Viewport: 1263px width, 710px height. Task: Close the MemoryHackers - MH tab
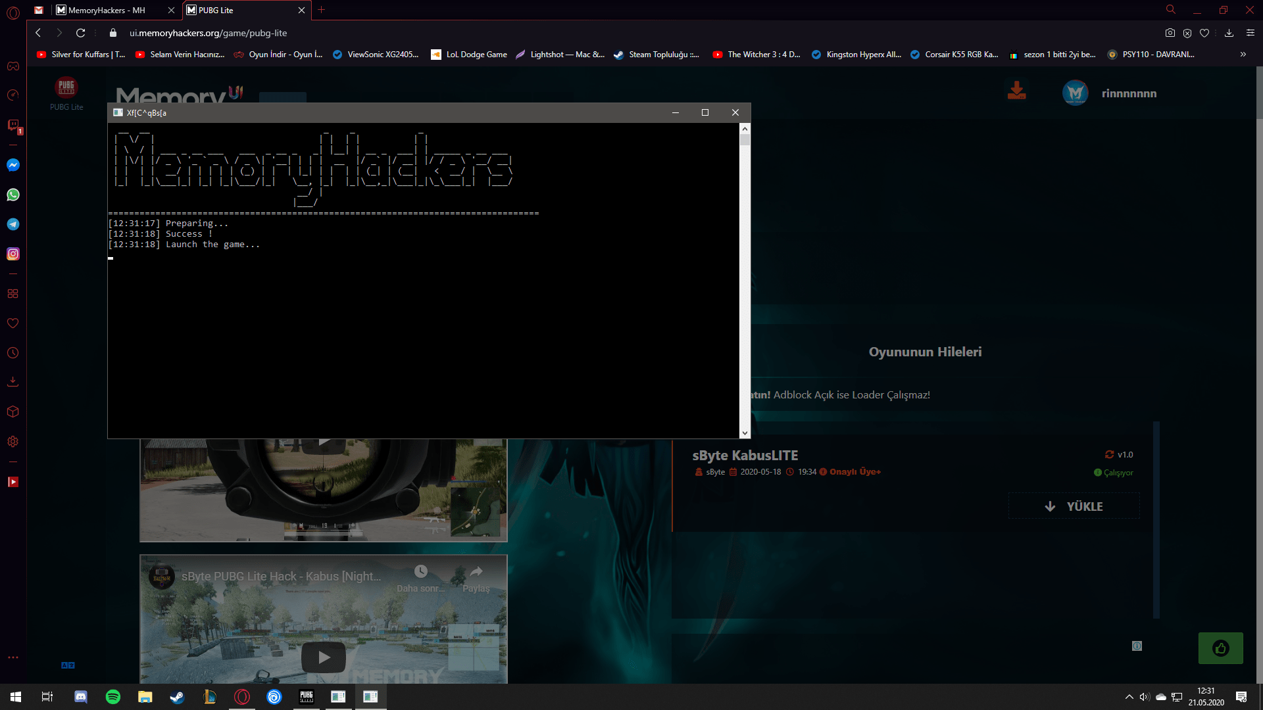(x=171, y=10)
